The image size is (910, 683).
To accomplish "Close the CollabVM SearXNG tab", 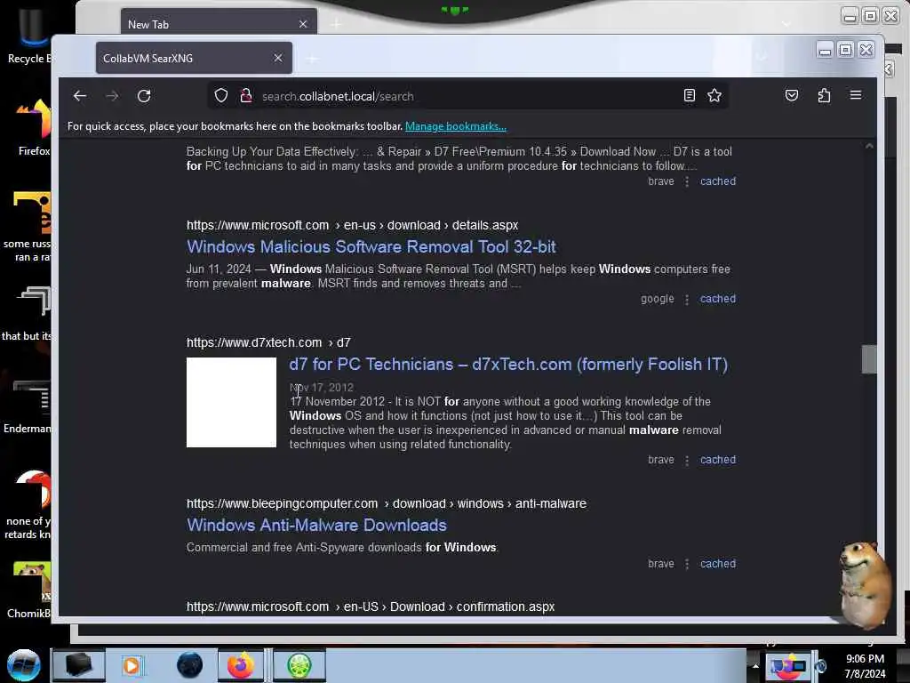I will coord(278,58).
